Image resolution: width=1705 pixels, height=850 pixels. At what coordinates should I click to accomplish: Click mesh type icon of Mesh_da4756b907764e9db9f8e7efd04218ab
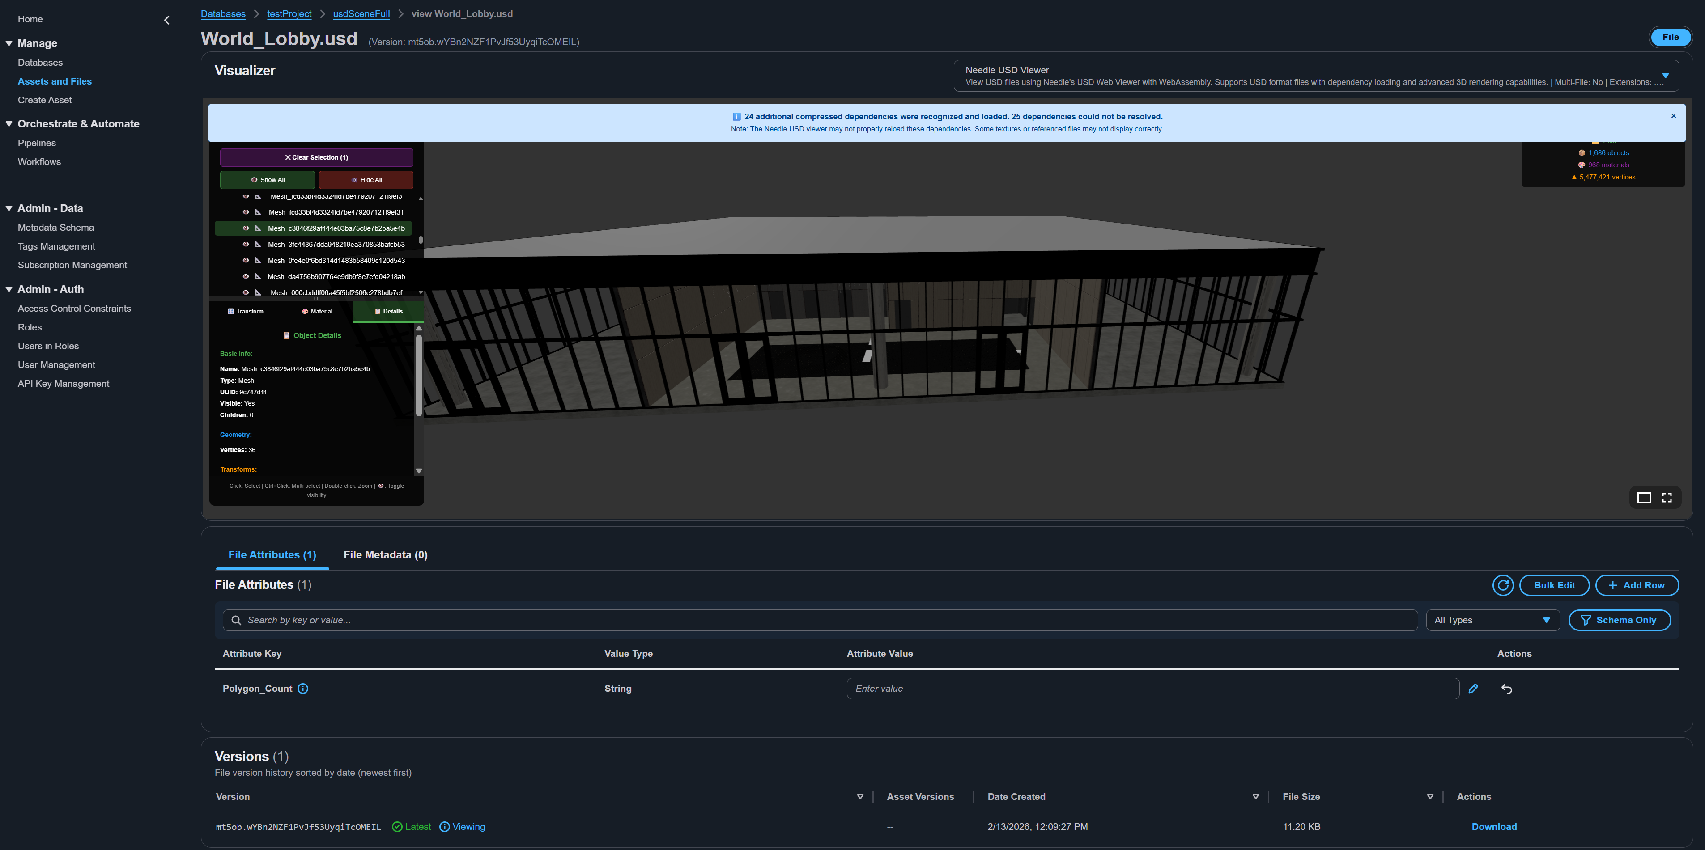(x=257, y=276)
